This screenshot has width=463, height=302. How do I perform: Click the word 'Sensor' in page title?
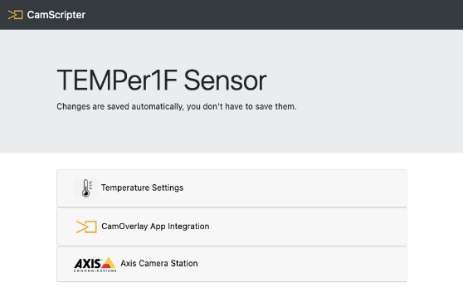pos(226,80)
